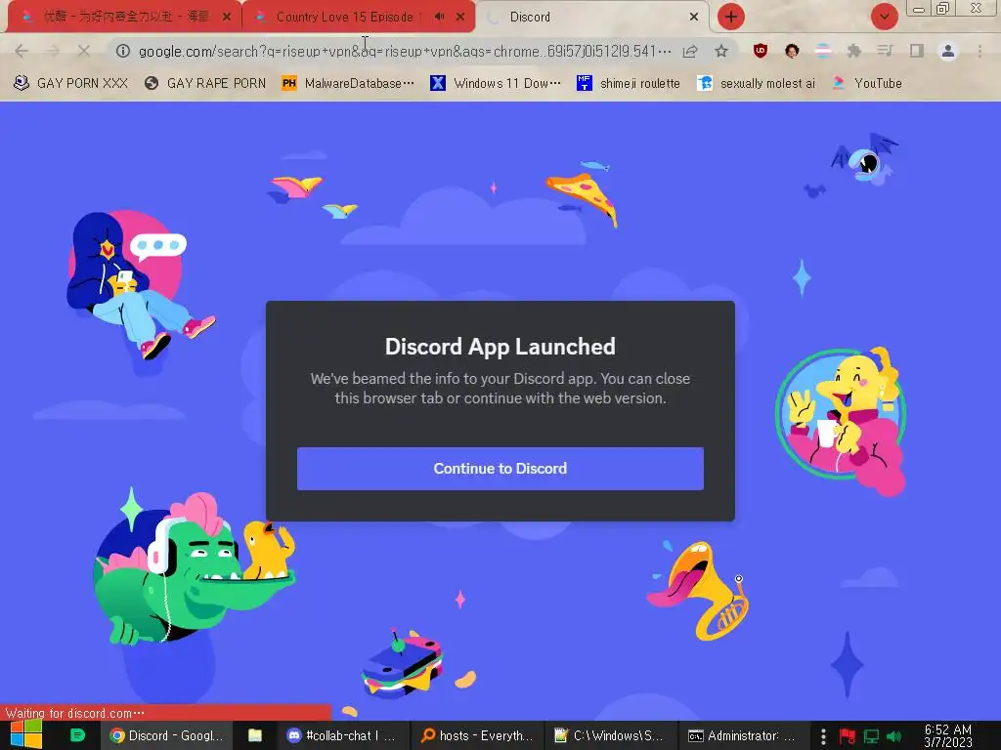
Task: Open the Windows 11 Dow… bookmark
Action: (496, 83)
